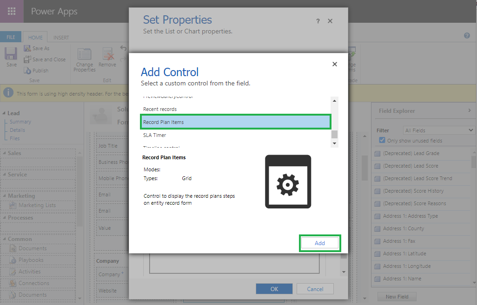Click the Publish icon
The width and height of the screenshot is (477, 305).
(x=27, y=71)
